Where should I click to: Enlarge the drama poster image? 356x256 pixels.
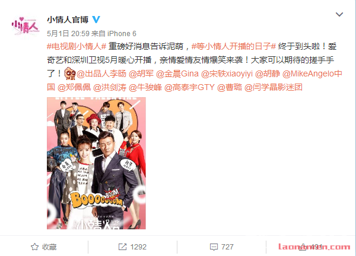click(x=96, y=164)
